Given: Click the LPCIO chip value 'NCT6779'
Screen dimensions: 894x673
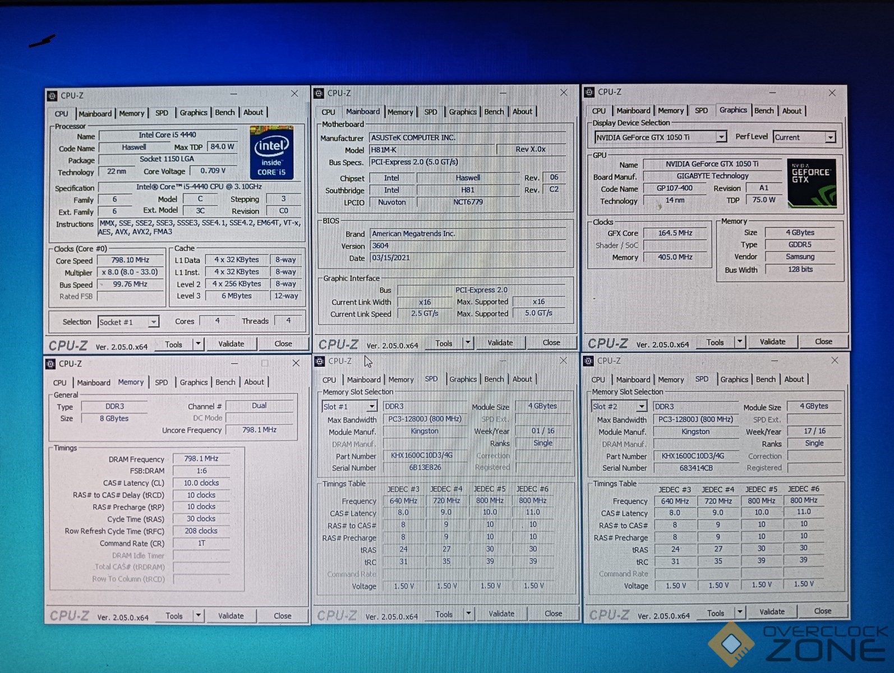Looking at the screenshot, I should tap(468, 202).
